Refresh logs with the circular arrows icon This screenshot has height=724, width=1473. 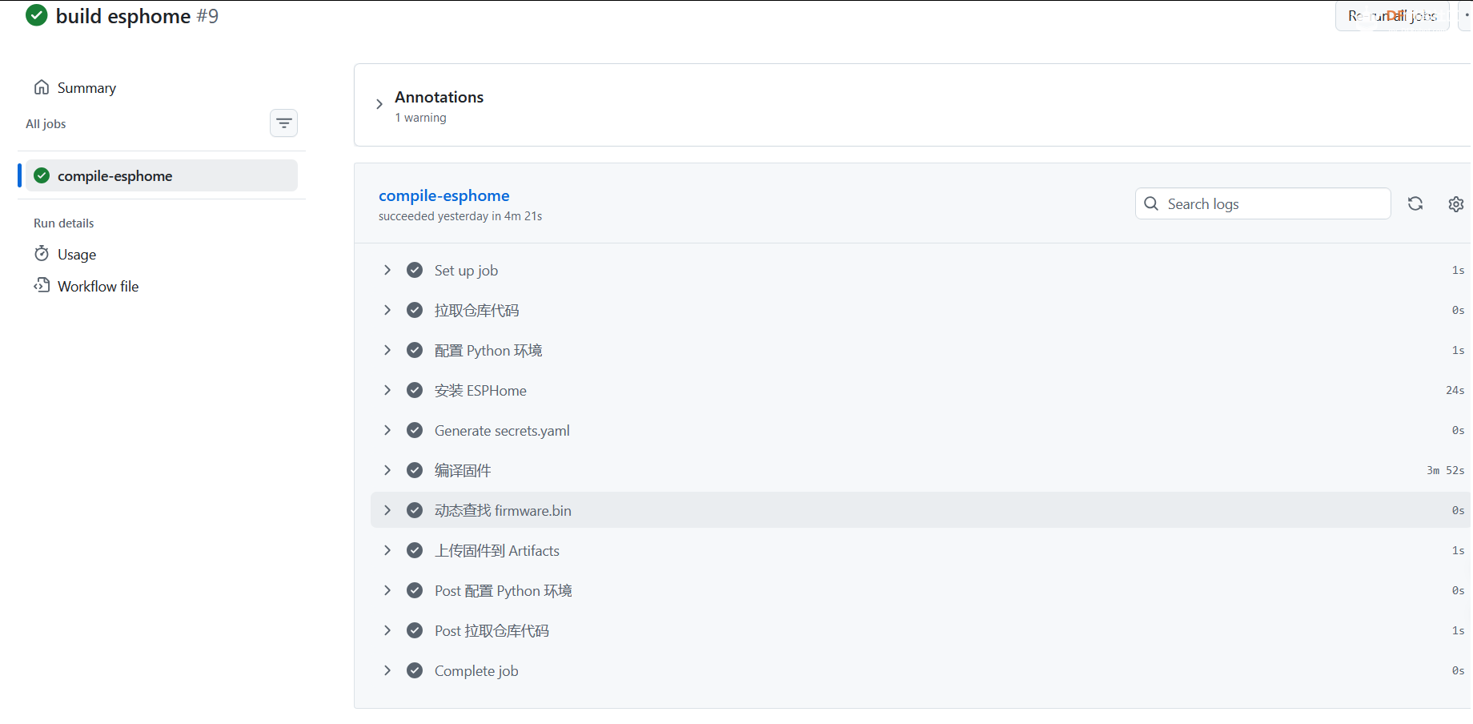point(1415,203)
